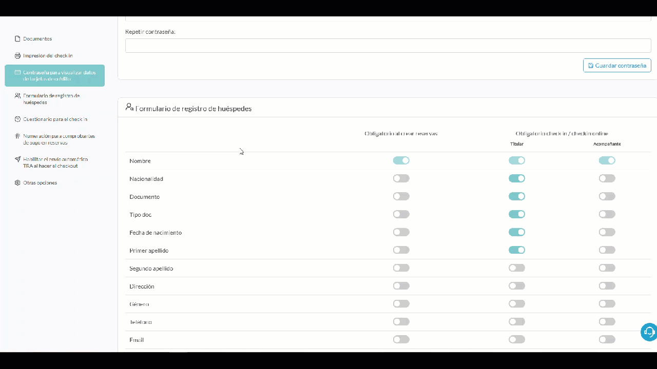Click the Documentos file icon in sidebar
Image resolution: width=657 pixels, height=369 pixels.
pyautogui.click(x=17, y=39)
